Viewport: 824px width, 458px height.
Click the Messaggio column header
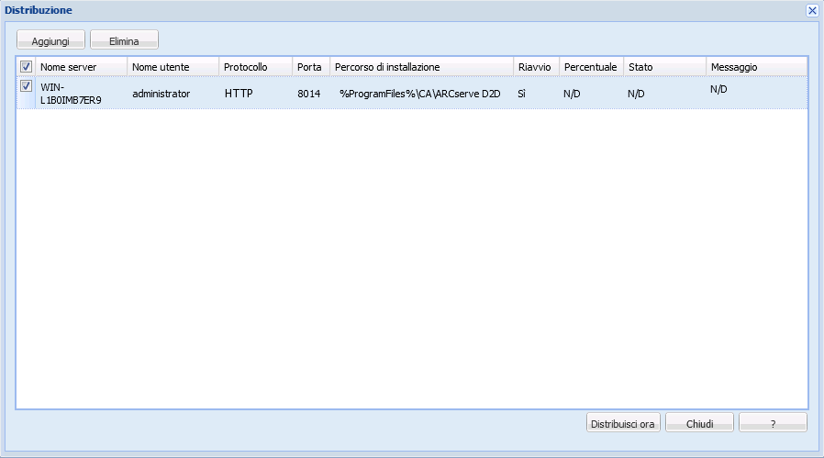[x=757, y=67]
